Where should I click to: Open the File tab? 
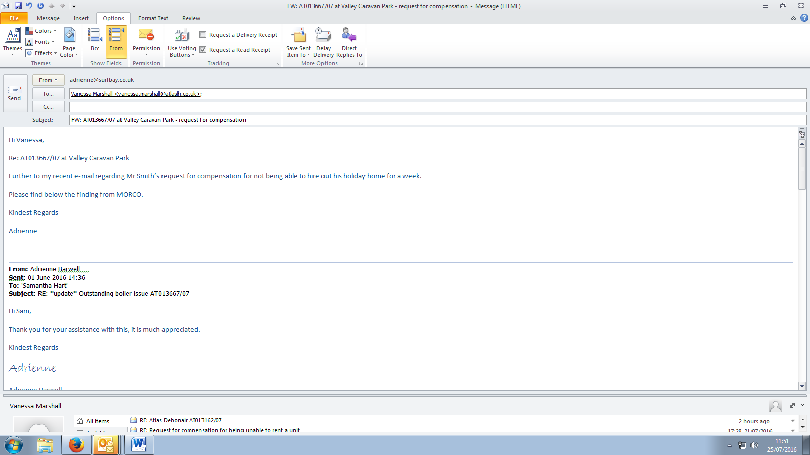tap(14, 18)
